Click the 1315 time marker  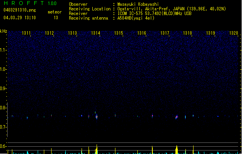(118, 33)
